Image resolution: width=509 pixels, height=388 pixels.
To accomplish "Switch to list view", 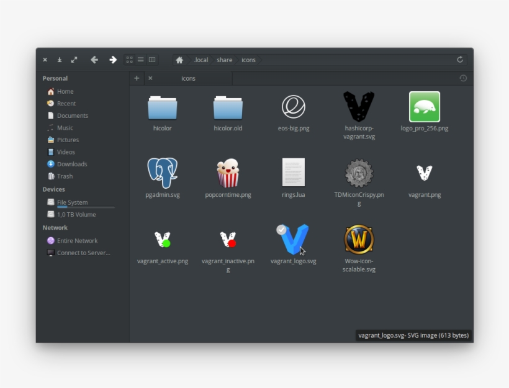I will (x=140, y=60).
